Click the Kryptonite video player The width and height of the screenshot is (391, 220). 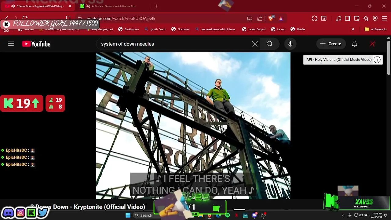193,126
